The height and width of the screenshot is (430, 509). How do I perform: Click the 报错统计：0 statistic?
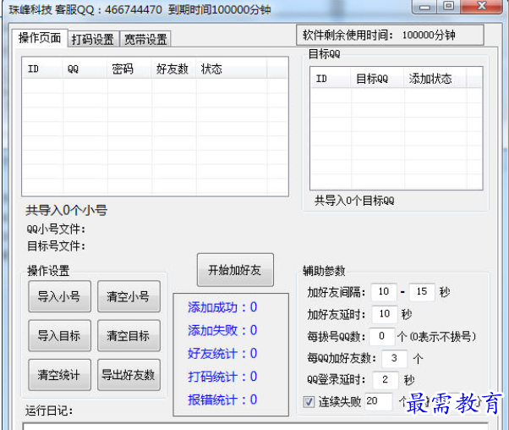[x=222, y=400]
